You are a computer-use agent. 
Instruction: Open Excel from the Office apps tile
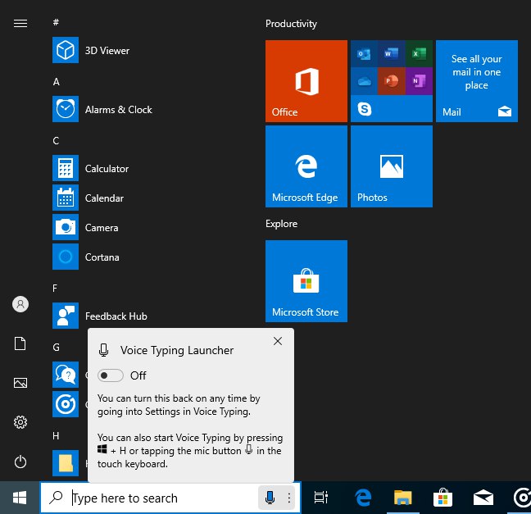pyautogui.click(x=419, y=53)
